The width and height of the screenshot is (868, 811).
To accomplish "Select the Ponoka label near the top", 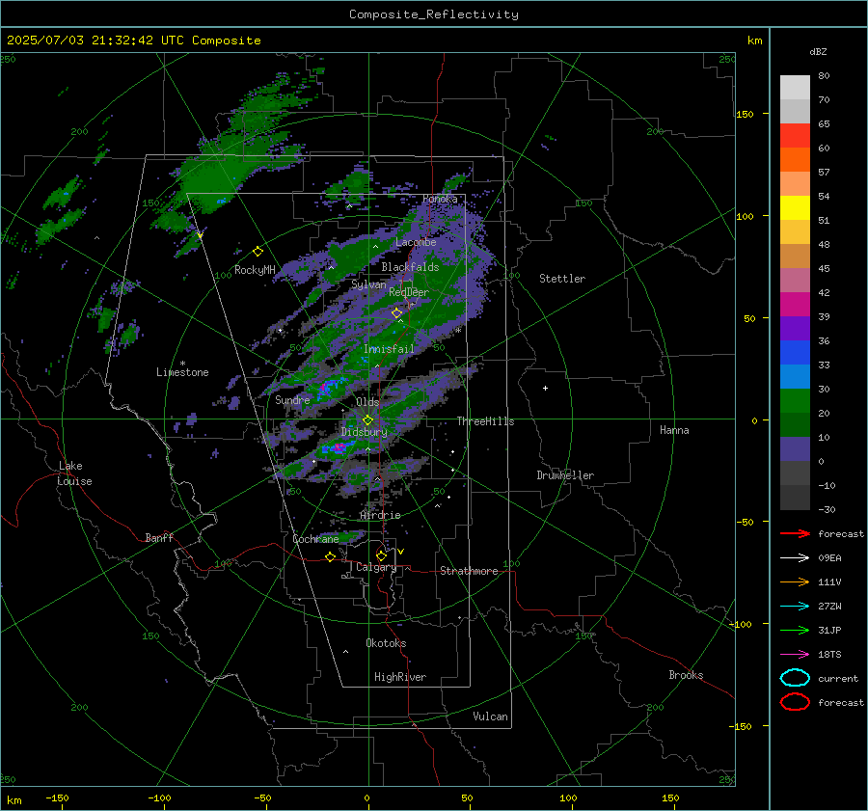I will tap(440, 199).
